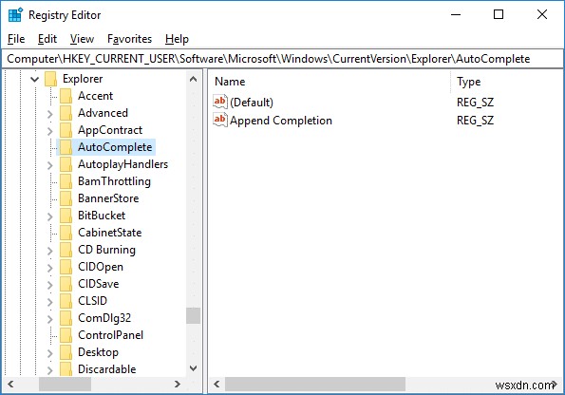Click the CIDOpen folder icon
565x395 pixels.
(x=66, y=267)
